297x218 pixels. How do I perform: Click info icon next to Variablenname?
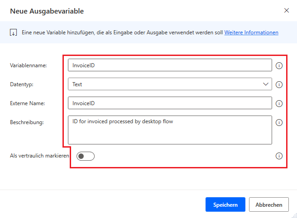(279, 65)
